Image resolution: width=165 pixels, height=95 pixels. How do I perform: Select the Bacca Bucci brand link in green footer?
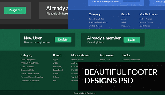coord(58,70)
